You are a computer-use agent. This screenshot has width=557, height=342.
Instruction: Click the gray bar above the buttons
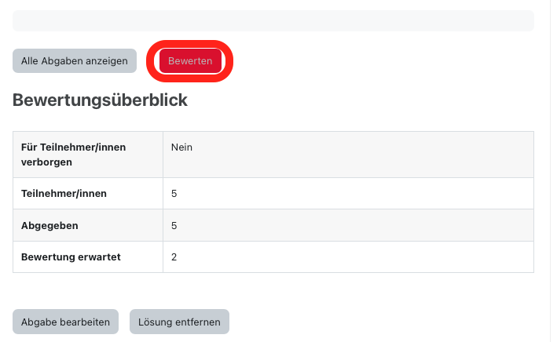pos(273,20)
